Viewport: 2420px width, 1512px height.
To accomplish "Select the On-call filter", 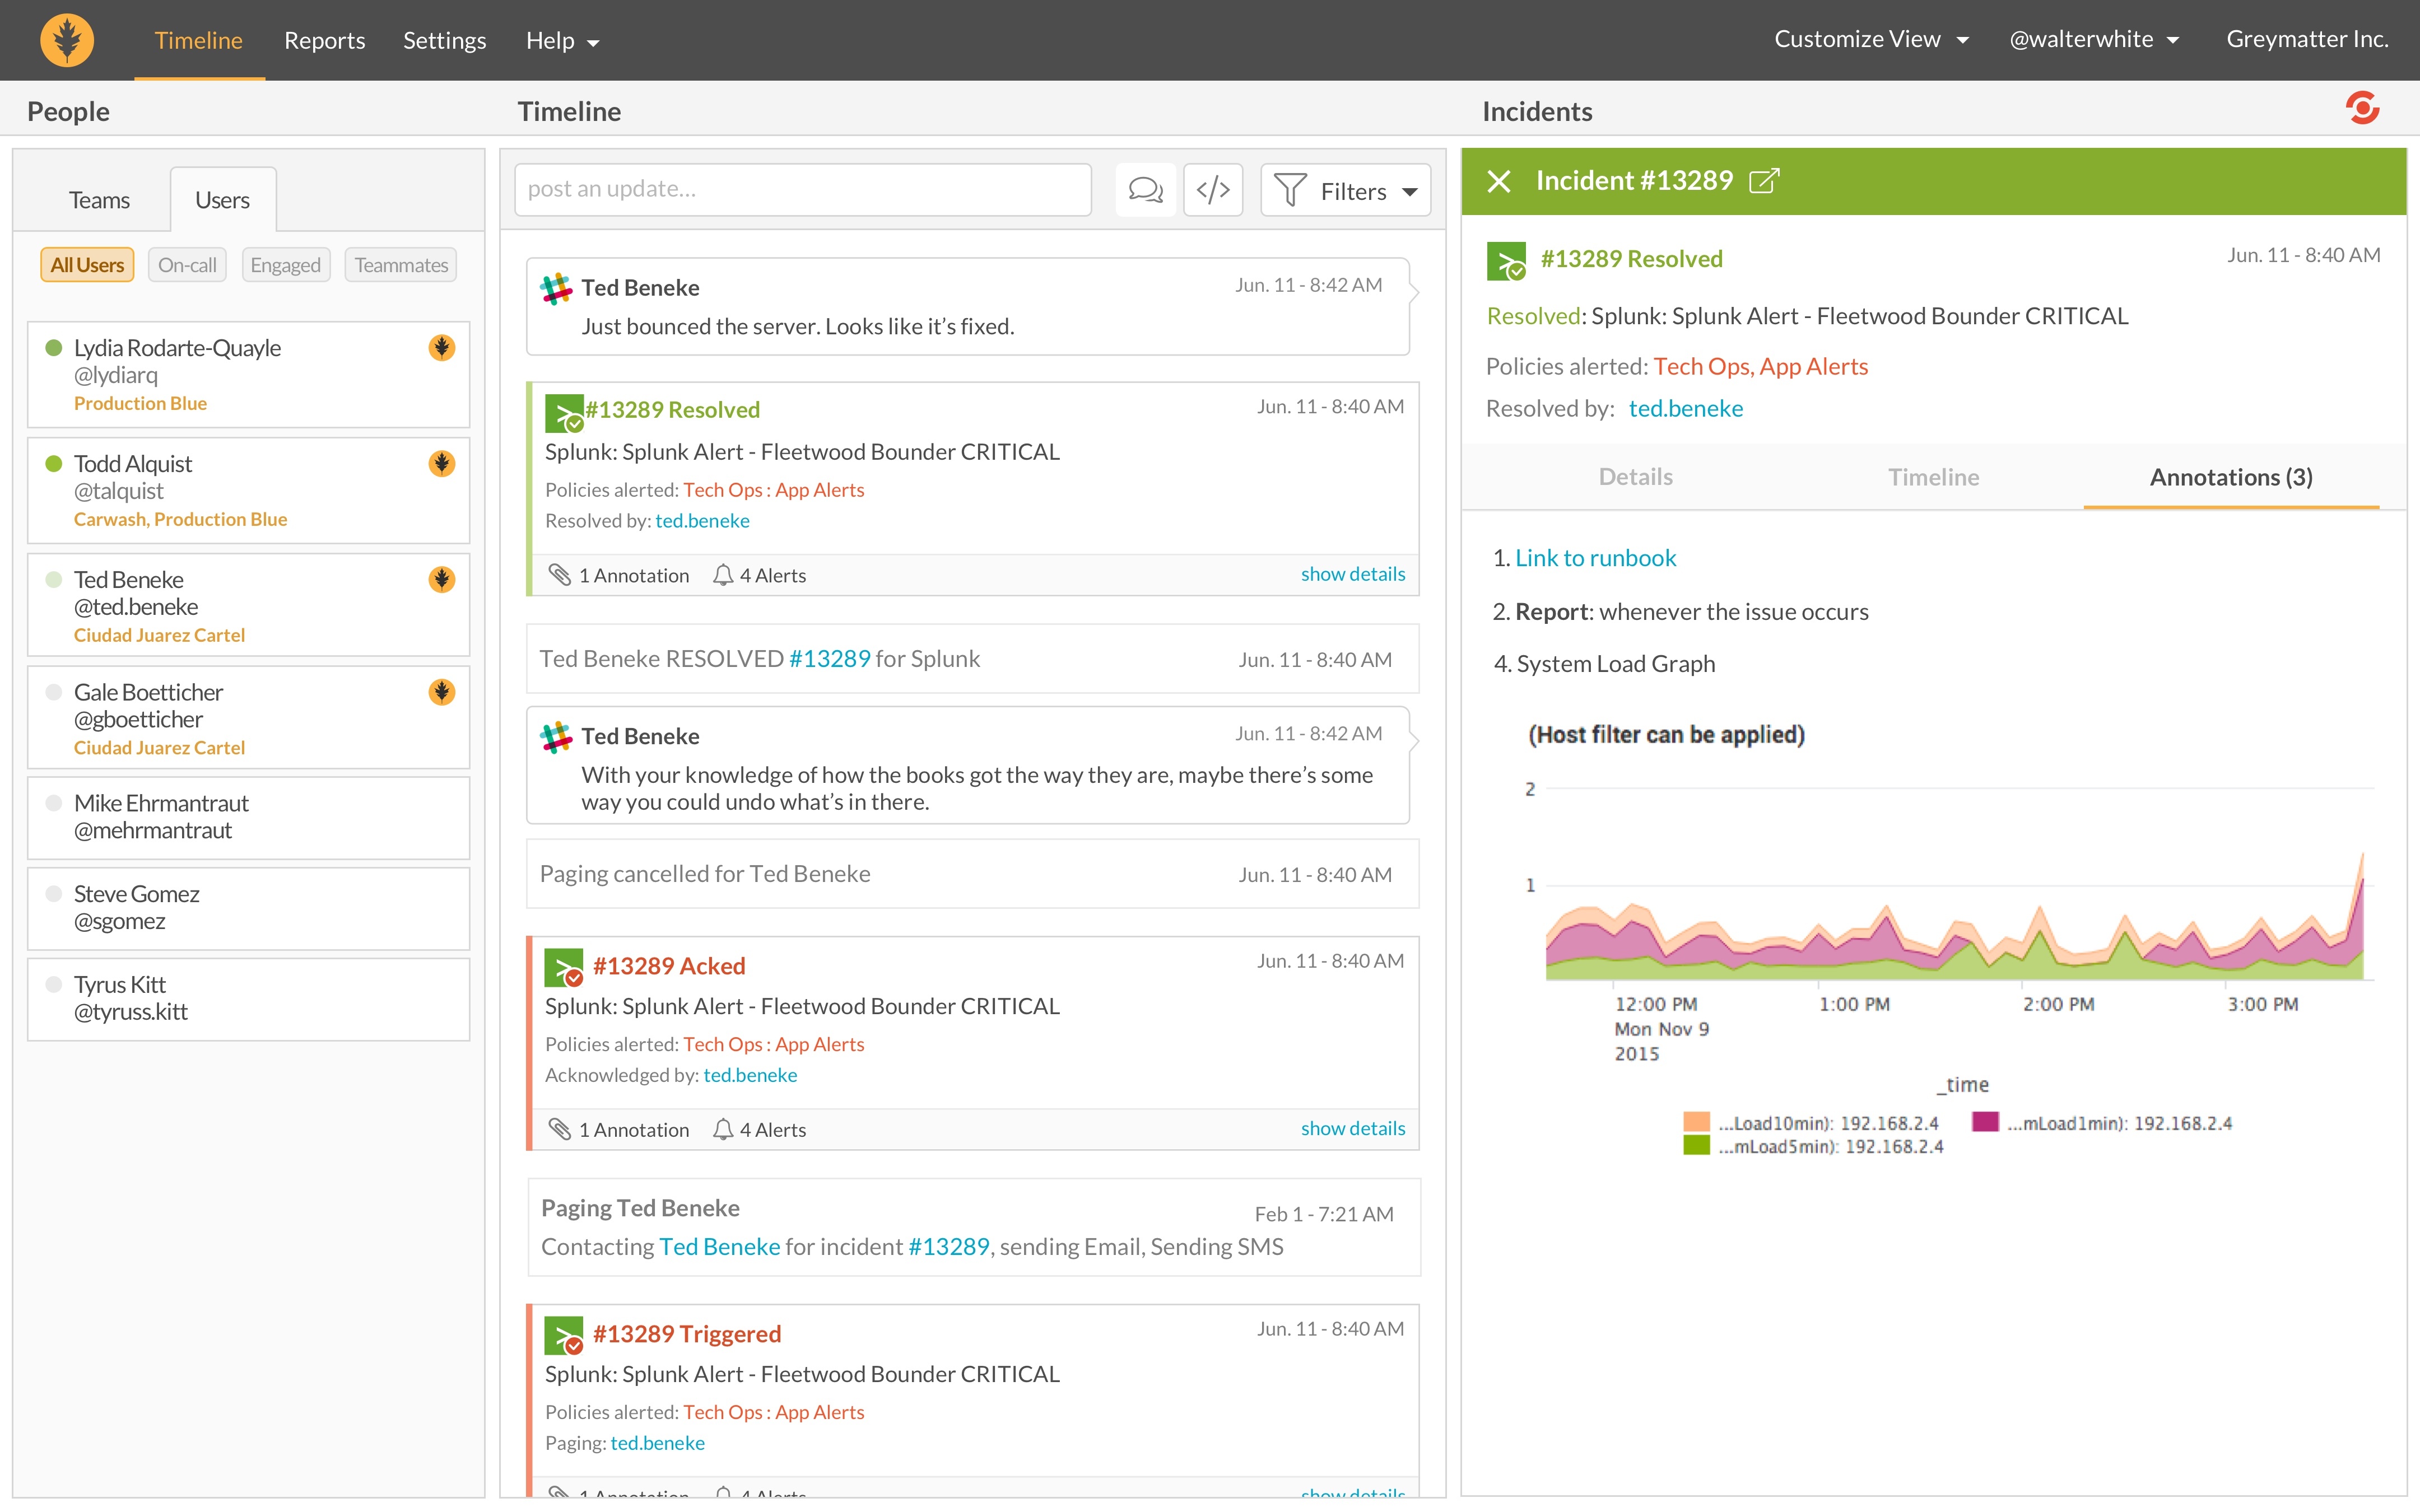I will pyautogui.click(x=187, y=265).
